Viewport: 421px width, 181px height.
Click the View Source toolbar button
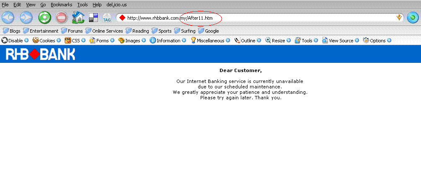(338, 41)
